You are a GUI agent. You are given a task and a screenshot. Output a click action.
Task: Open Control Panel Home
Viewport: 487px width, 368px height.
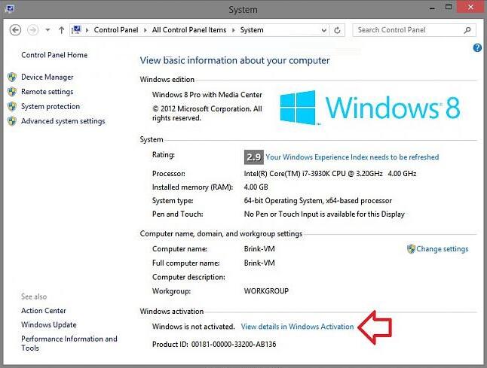tap(54, 55)
